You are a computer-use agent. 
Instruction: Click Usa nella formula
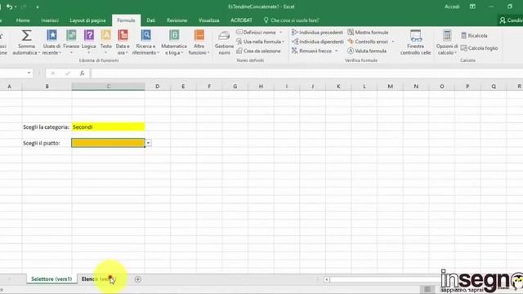(x=260, y=42)
